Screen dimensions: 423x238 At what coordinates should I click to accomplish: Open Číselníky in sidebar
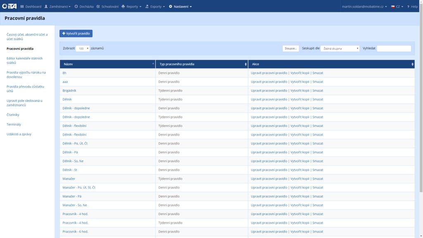(x=13, y=115)
